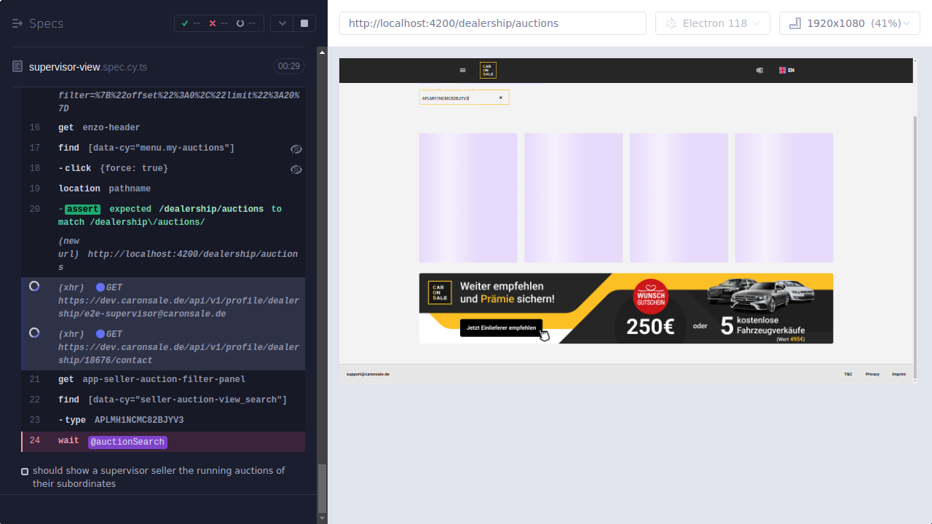932x524 pixels.
Task: Switch to English with the EN flag
Action: (x=786, y=70)
